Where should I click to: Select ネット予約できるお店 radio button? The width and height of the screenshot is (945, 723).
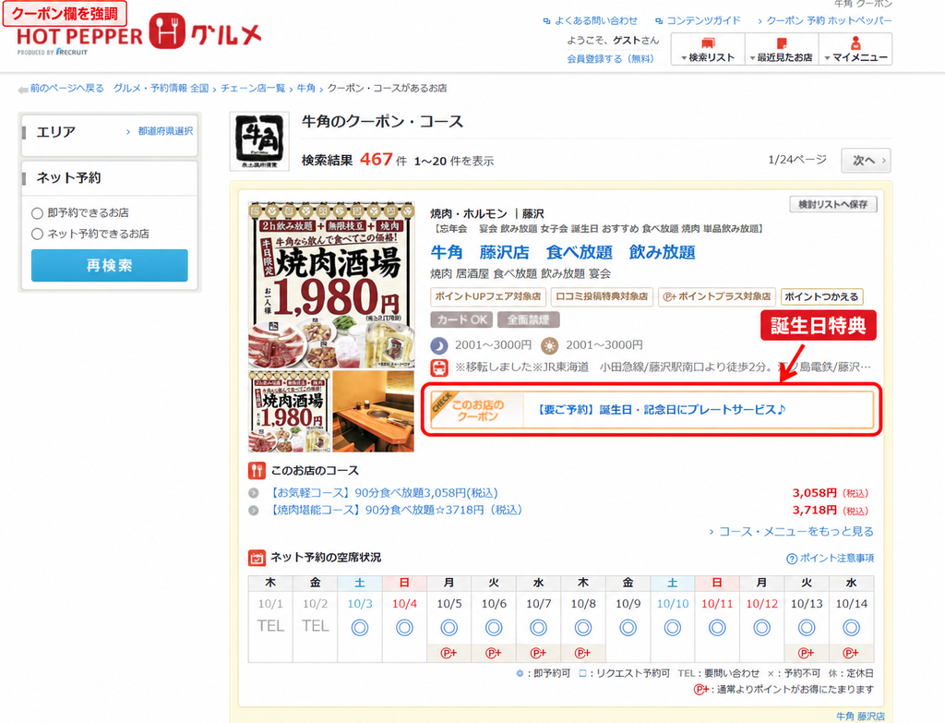[37, 234]
